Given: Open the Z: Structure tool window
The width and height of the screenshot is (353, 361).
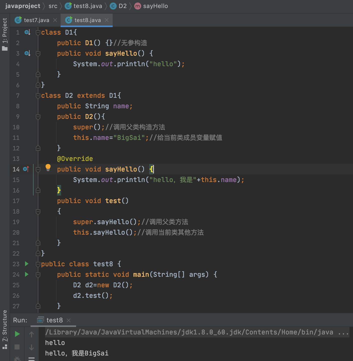Looking at the screenshot, I should click(5, 330).
